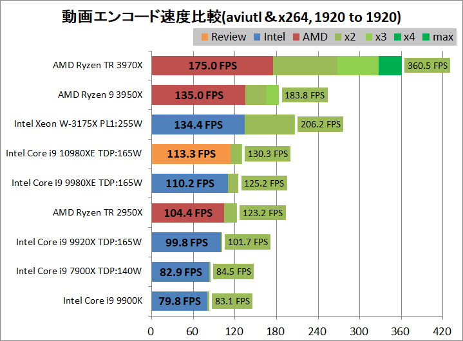This screenshot has height=341, width=463.
Task: Select the 79.8 FPS blue bar
Action: 180,301
